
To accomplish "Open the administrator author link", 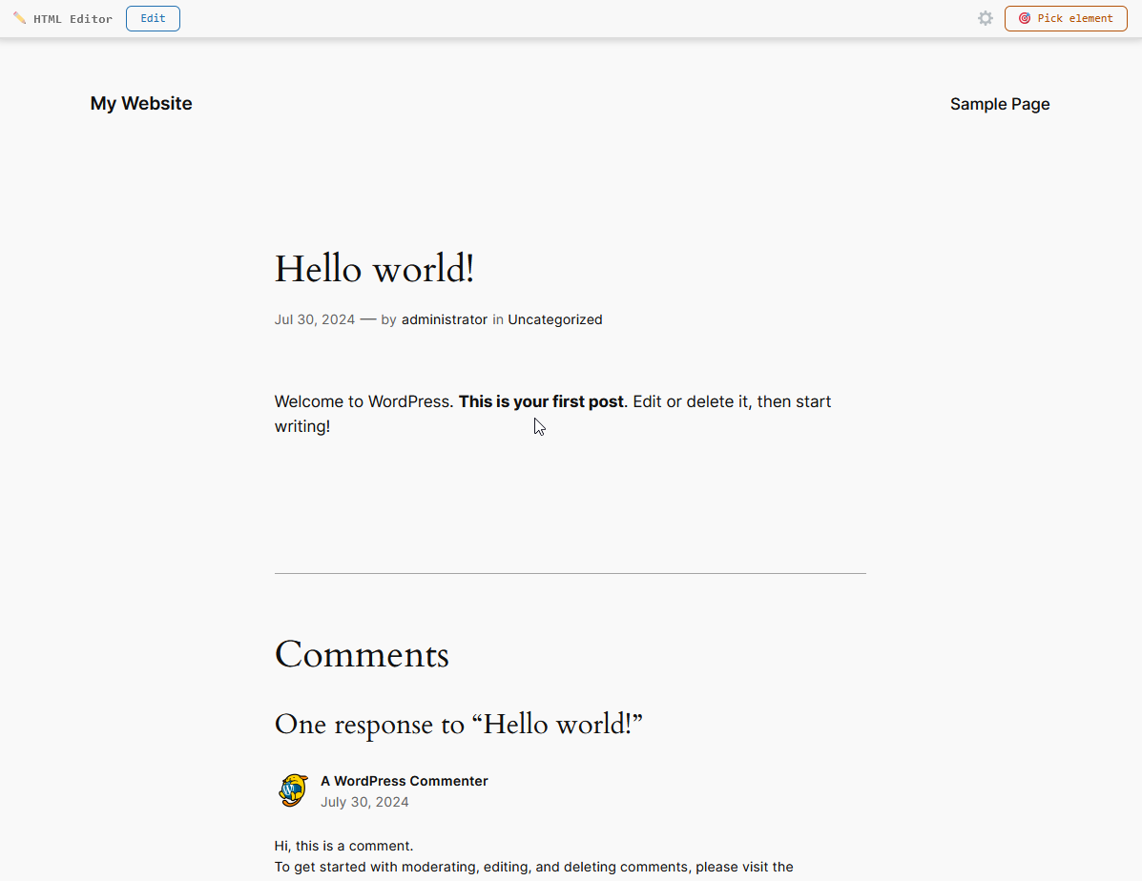I will (444, 319).
